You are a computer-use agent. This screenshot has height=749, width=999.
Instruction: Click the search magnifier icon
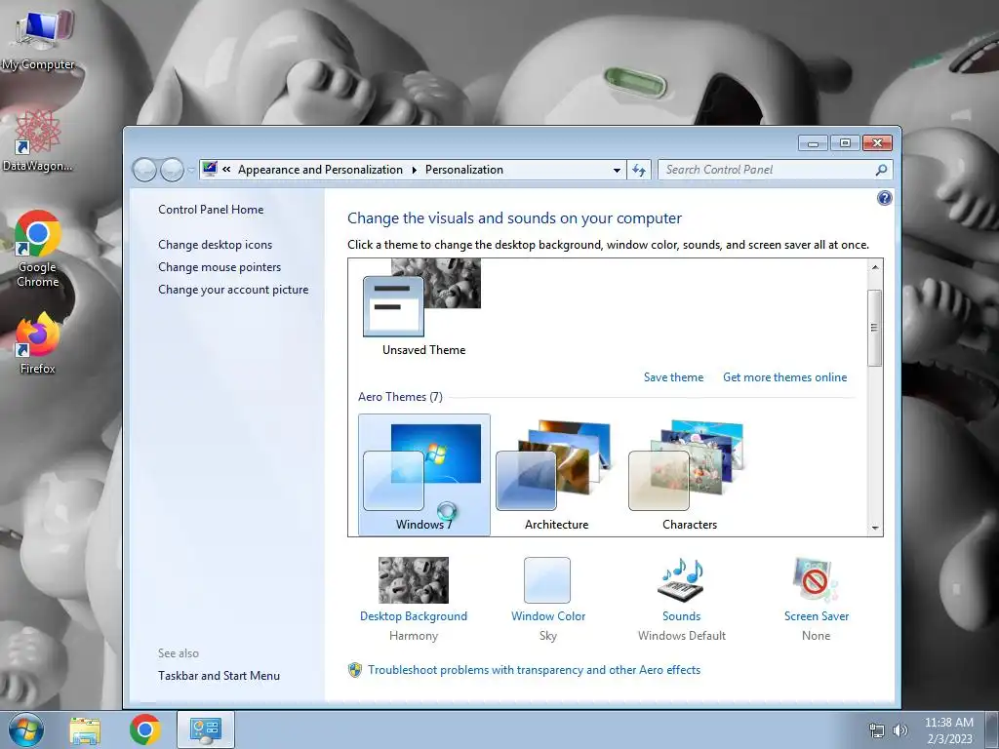pyautogui.click(x=881, y=170)
